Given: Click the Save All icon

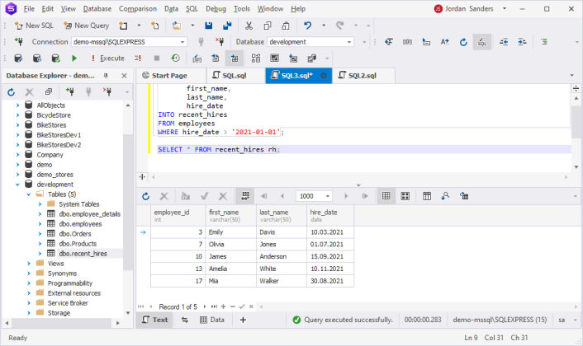Looking at the screenshot, I should tap(227, 26).
